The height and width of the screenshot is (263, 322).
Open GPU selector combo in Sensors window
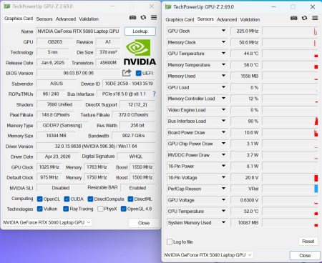208,255
